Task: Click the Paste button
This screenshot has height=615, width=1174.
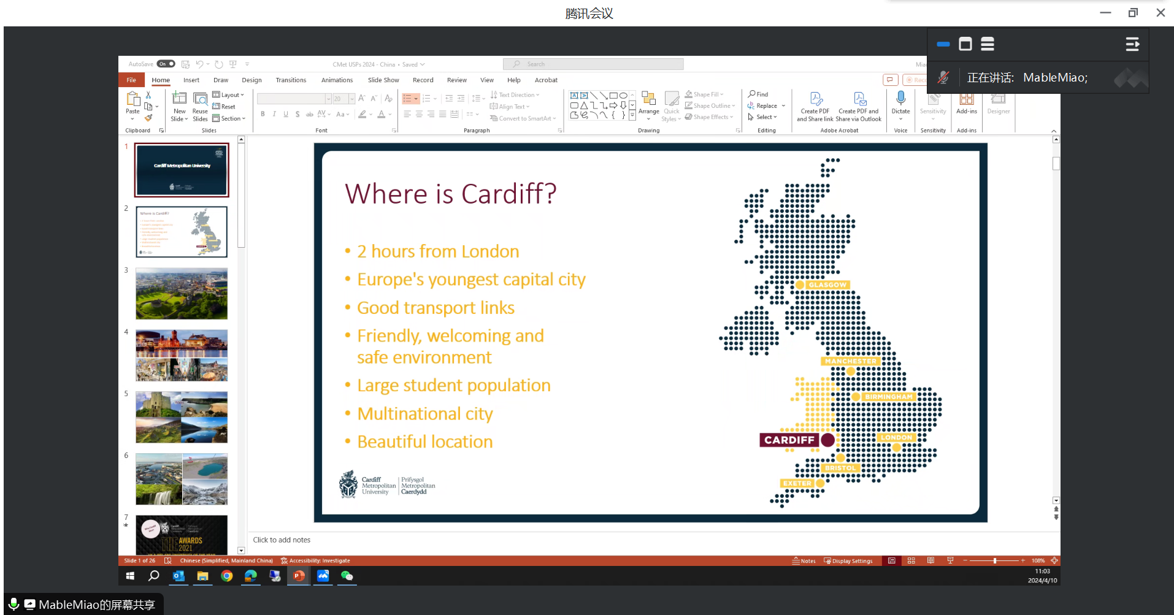Action: click(132, 106)
